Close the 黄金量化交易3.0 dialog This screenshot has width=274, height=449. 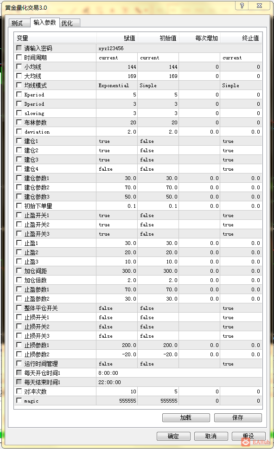260,6
